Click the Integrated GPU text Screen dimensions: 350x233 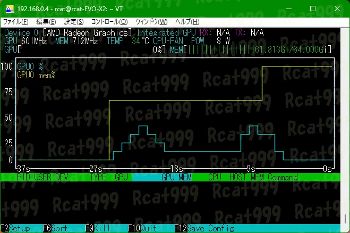pos(166,32)
